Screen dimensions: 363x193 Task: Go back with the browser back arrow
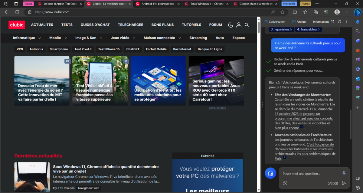(7, 12)
